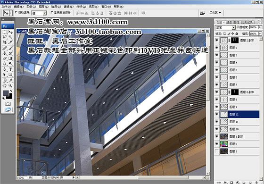Screen dimensions: 264x184
Task: Select the Hand tool
Action: click(5, 85)
